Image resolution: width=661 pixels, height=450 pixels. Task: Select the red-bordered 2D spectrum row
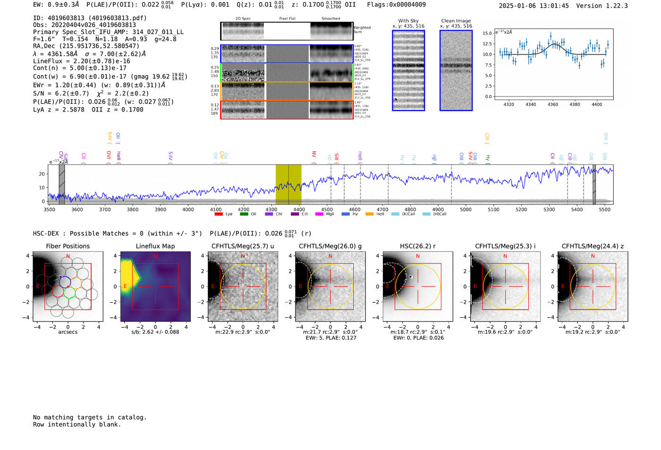pyautogui.click(x=287, y=110)
